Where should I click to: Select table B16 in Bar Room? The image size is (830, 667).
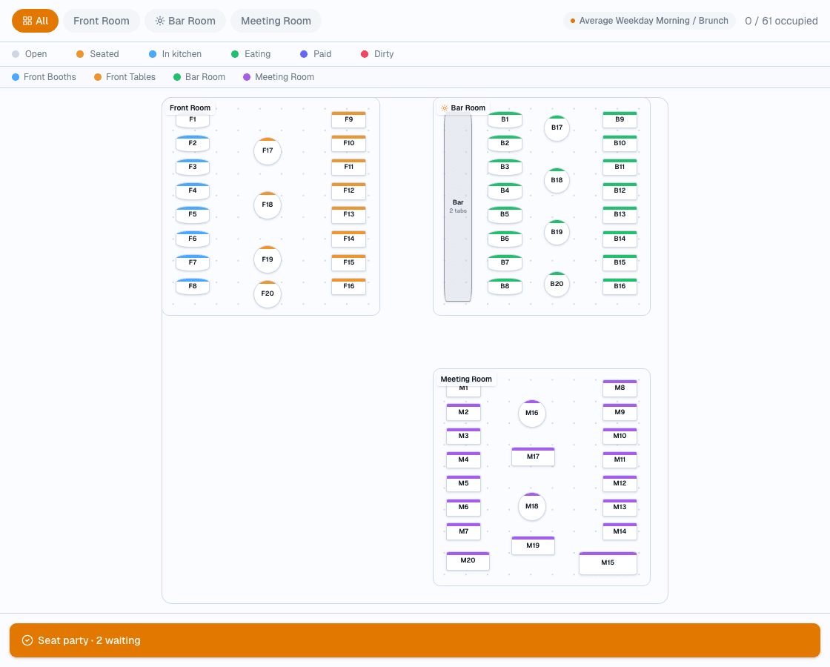click(x=620, y=286)
